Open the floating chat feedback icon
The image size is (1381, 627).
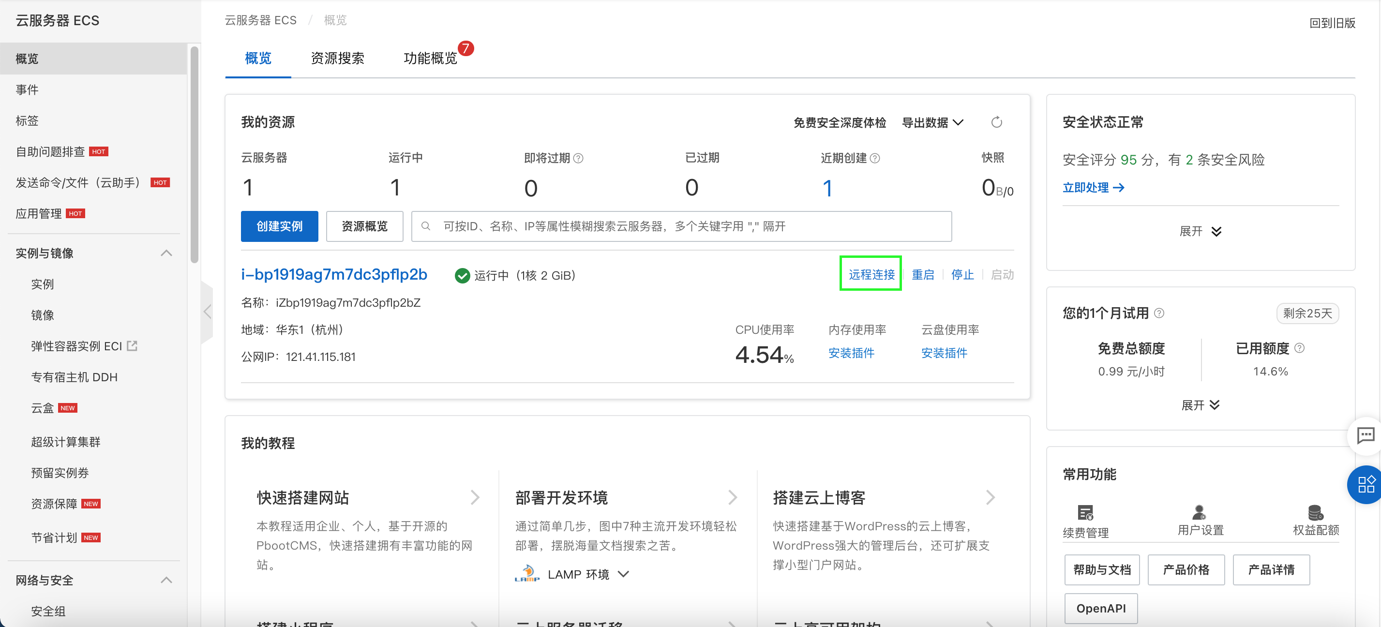1365,435
